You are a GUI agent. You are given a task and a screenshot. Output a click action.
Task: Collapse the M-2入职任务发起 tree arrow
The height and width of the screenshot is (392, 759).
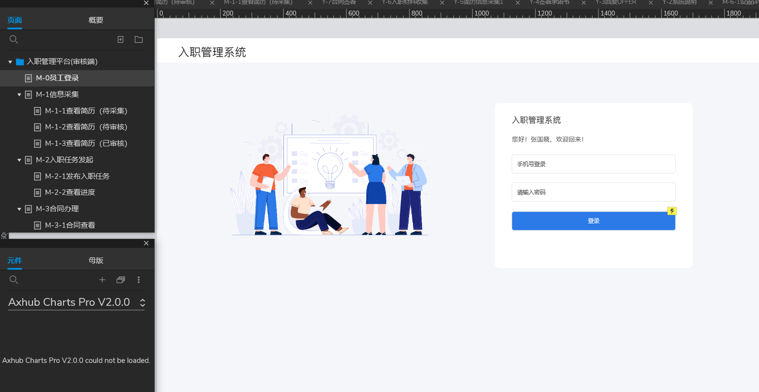[19, 160]
